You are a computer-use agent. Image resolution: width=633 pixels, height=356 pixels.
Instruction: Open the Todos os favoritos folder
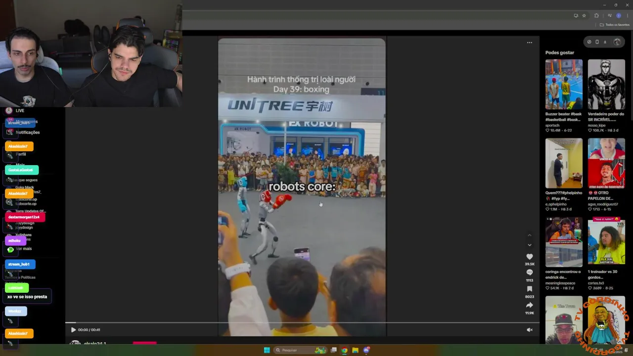pyautogui.click(x=615, y=25)
